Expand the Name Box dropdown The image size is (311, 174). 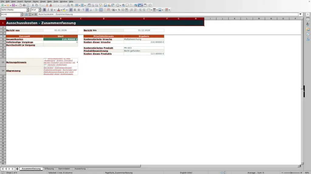pyautogui.click(x=21, y=14)
